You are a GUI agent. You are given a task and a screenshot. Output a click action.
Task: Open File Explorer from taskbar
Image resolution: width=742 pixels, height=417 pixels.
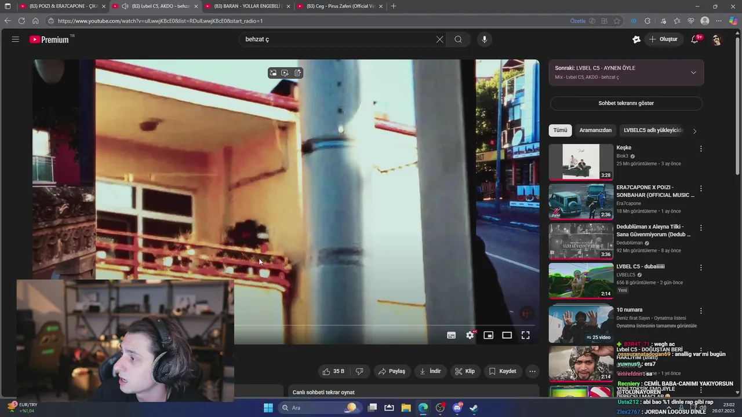[x=406, y=408]
